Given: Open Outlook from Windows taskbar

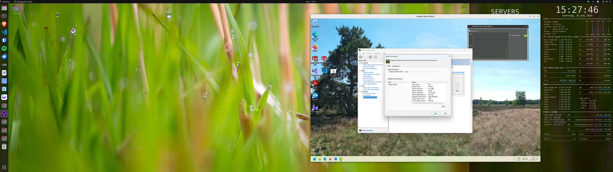Looking at the screenshot, I should pyautogui.click(x=336, y=159).
